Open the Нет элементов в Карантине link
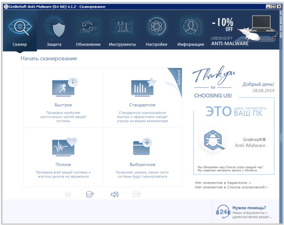Screen dimensions: 284x225 click(223, 183)
